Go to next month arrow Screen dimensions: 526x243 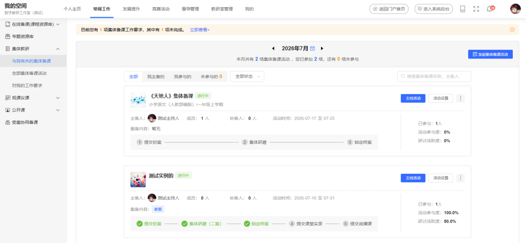coord(322,49)
